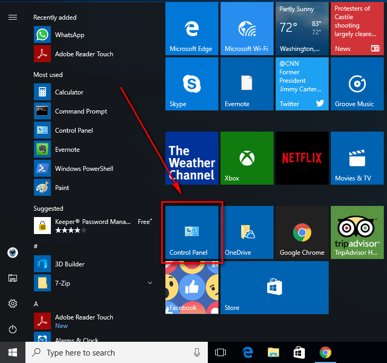Open the Microsoft Wi-Fi tile
387x363 pixels.
click(x=247, y=29)
